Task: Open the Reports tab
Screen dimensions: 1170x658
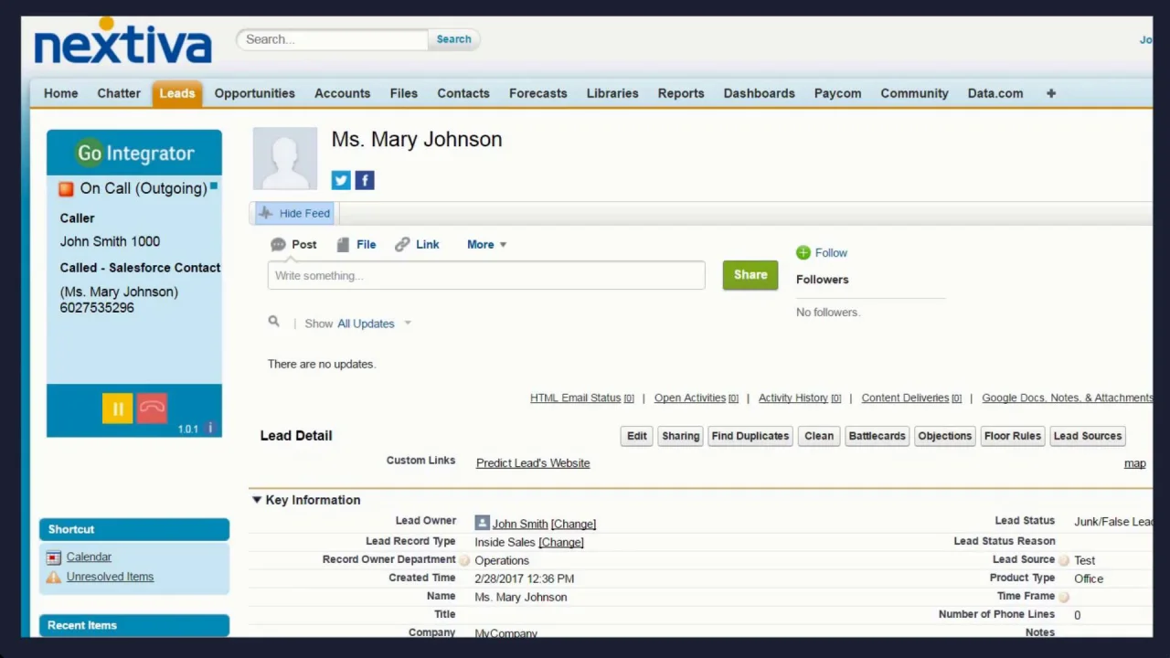Action: coord(681,93)
